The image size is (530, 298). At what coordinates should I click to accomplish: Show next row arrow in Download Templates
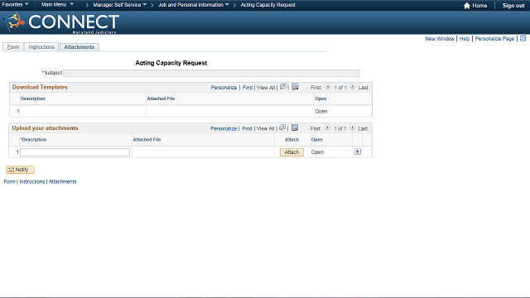(x=353, y=87)
